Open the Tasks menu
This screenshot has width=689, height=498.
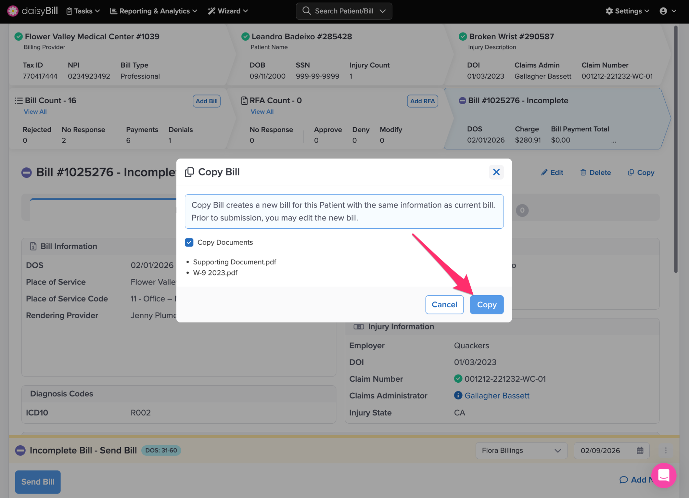(x=83, y=11)
